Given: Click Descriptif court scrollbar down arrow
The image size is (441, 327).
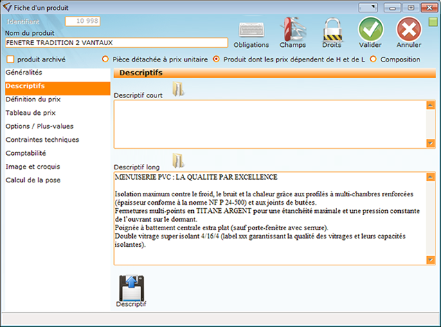Looking at the screenshot, I should click(x=431, y=143).
